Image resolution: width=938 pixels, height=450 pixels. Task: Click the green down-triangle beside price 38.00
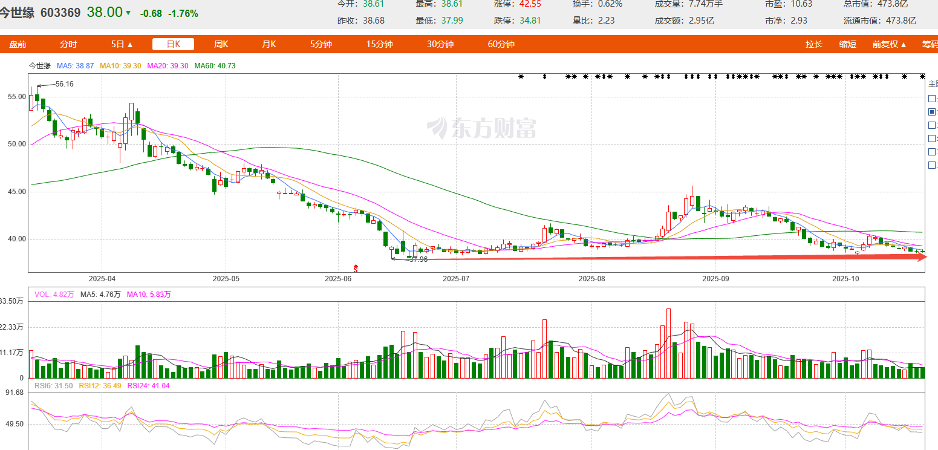click(x=128, y=12)
